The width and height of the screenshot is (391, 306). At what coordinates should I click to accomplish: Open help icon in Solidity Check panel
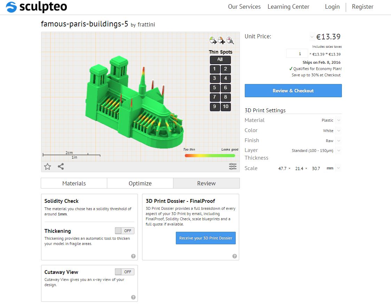pyautogui.click(x=133, y=256)
